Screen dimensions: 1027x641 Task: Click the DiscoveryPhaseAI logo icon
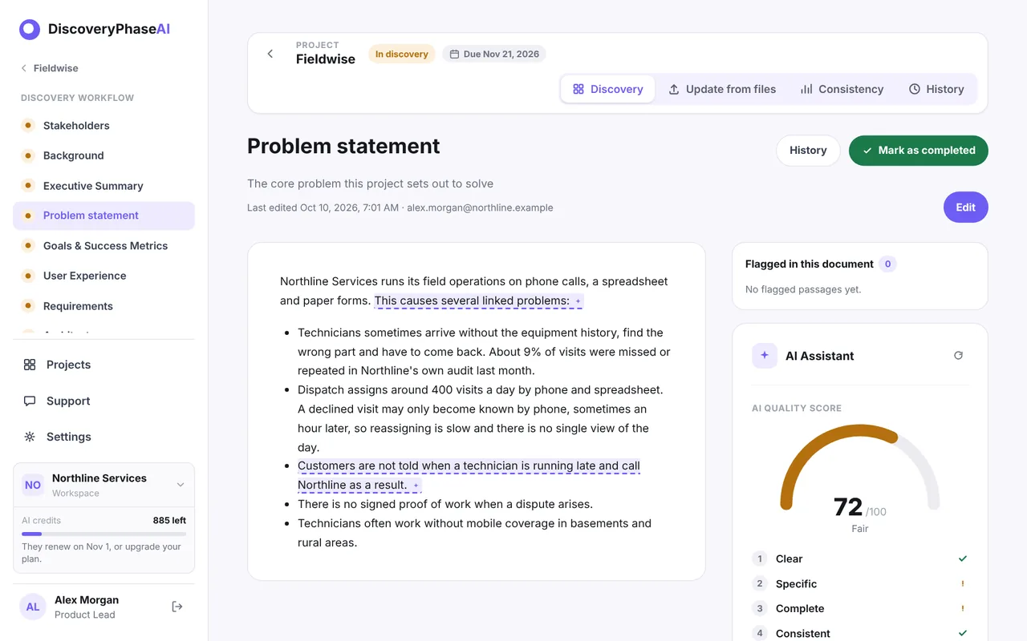coord(30,30)
